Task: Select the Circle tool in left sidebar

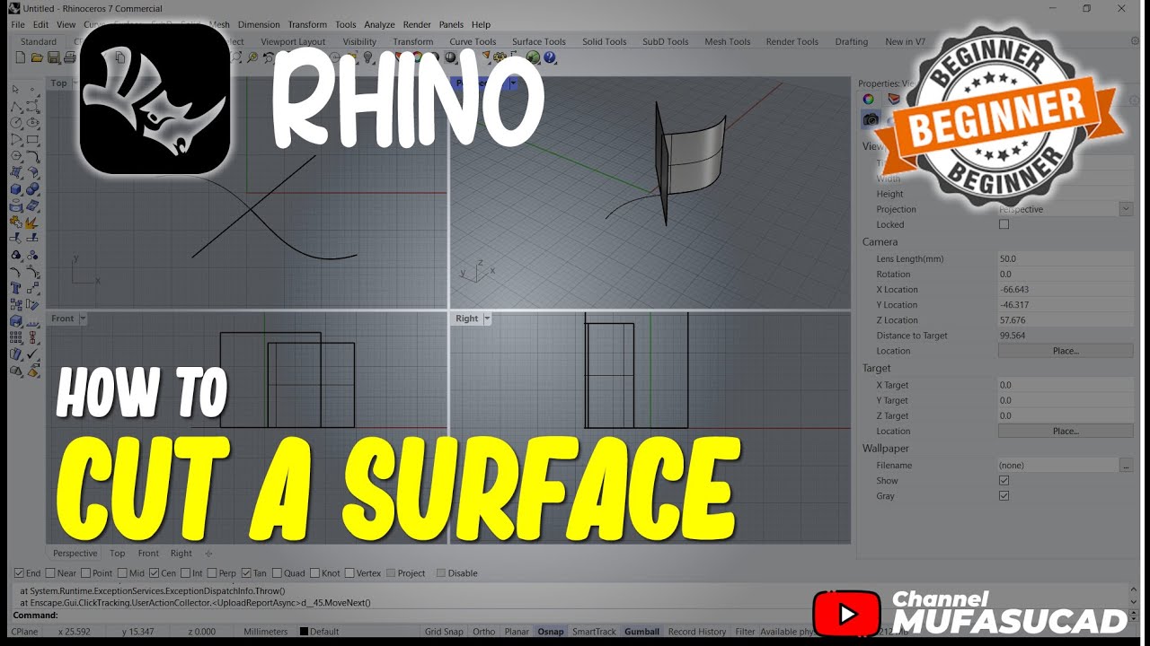Action: tap(15, 122)
